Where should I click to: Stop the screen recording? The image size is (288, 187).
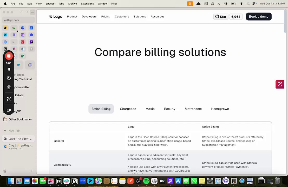[9, 56]
